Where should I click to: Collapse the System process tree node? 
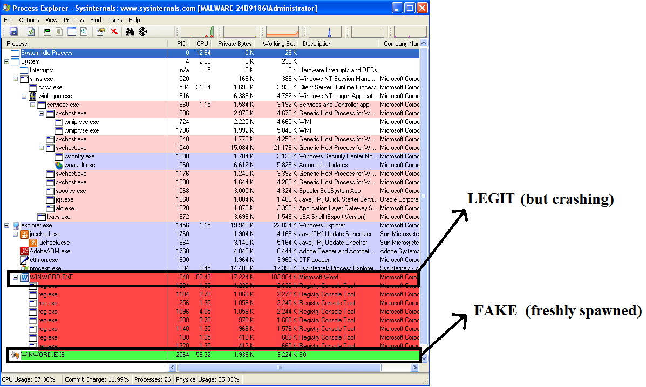click(x=6, y=61)
